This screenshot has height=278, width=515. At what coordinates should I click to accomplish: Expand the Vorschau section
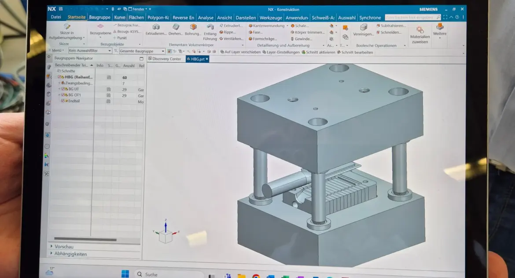[x=51, y=246]
